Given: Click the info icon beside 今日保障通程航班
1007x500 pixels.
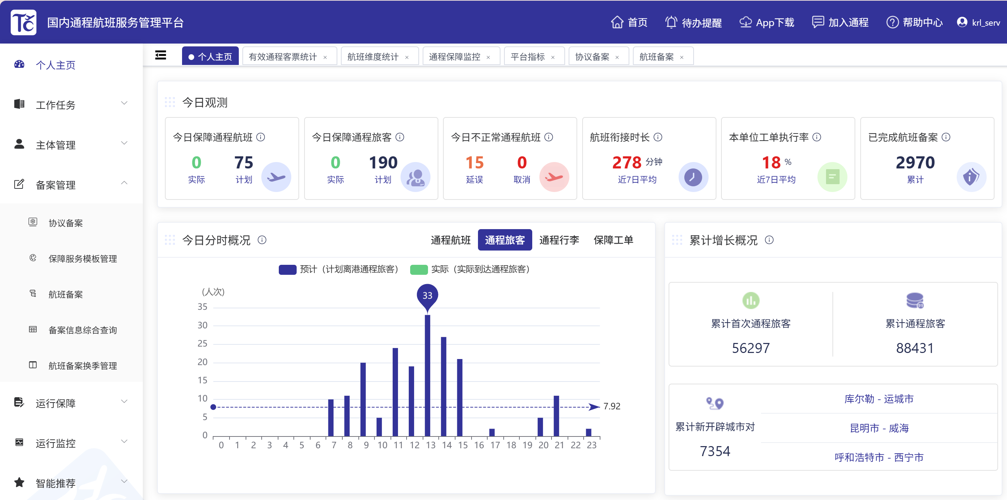Looking at the screenshot, I should tap(260, 137).
